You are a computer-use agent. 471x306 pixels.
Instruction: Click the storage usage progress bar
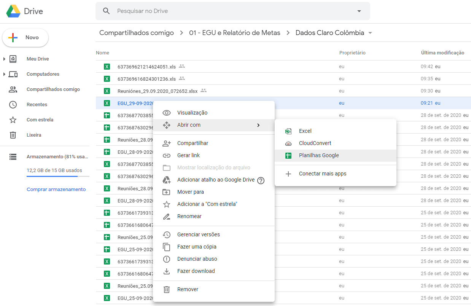[x=58, y=177]
